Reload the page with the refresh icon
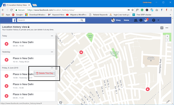The image size is (174, 105). pyautogui.click(x=11, y=10)
